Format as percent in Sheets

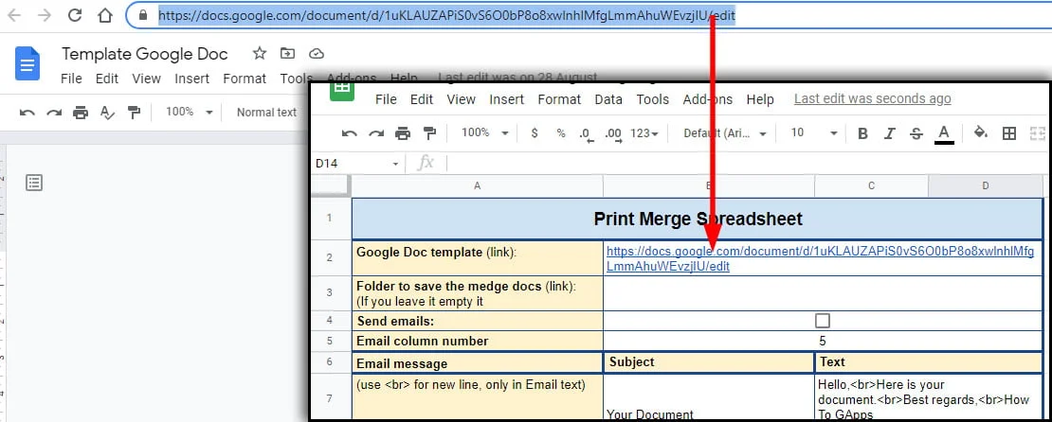561,133
